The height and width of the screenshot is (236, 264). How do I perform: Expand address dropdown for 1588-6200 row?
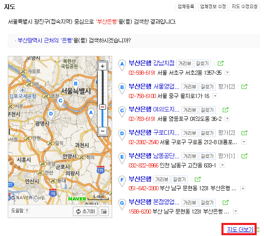[235, 212]
